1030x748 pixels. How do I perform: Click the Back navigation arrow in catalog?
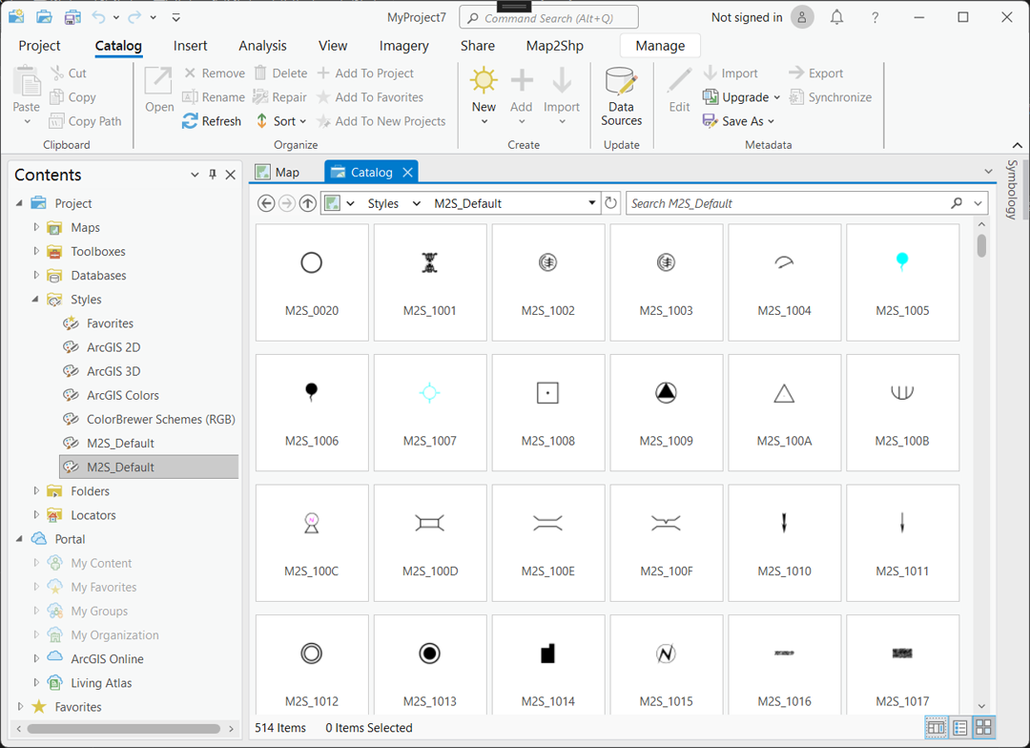click(x=267, y=203)
